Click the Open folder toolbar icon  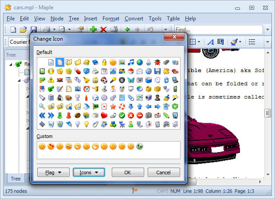pyautogui.click(x=23, y=29)
